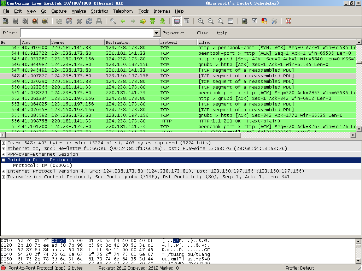362x271 pixels.
Task: Click the stop capture toolbar icon
Action: (x=35, y=21)
